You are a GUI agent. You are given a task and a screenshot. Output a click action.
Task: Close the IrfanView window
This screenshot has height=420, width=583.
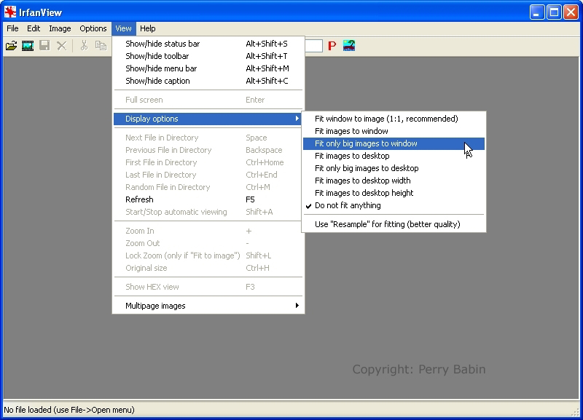tap(571, 12)
